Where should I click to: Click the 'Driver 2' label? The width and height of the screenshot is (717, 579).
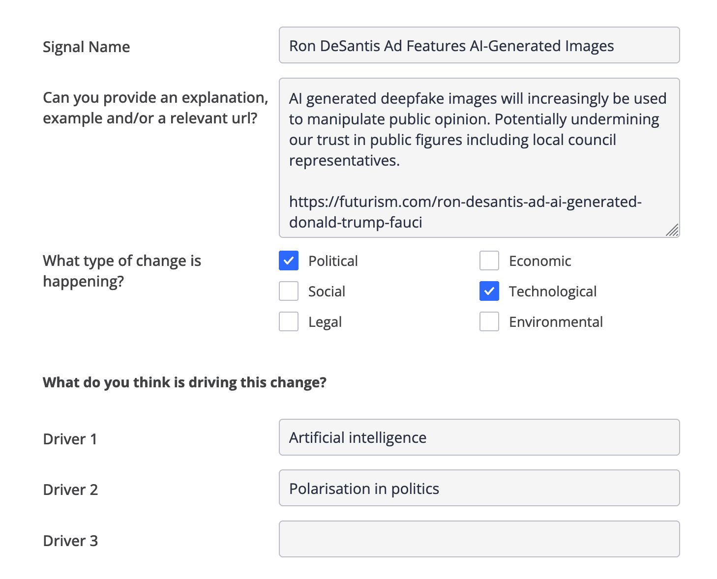(x=71, y=490)
